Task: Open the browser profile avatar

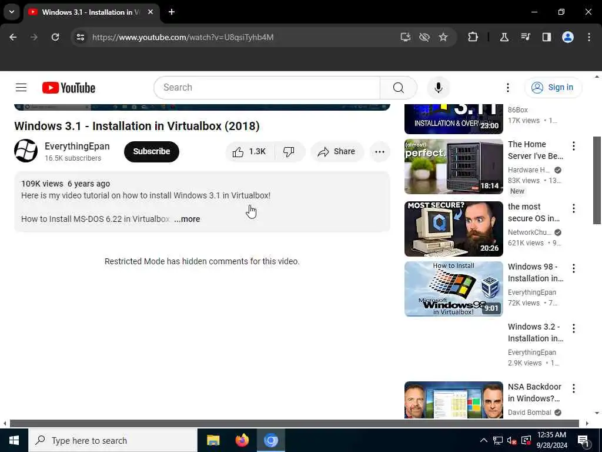Action: (x=568, y=37)
